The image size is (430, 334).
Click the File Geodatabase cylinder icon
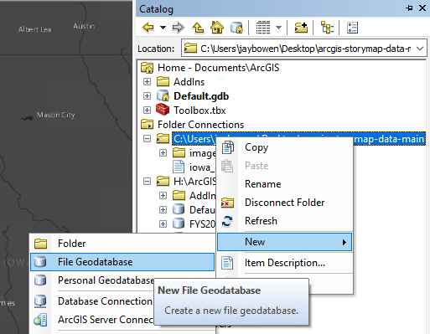click(x=40, y=262)
